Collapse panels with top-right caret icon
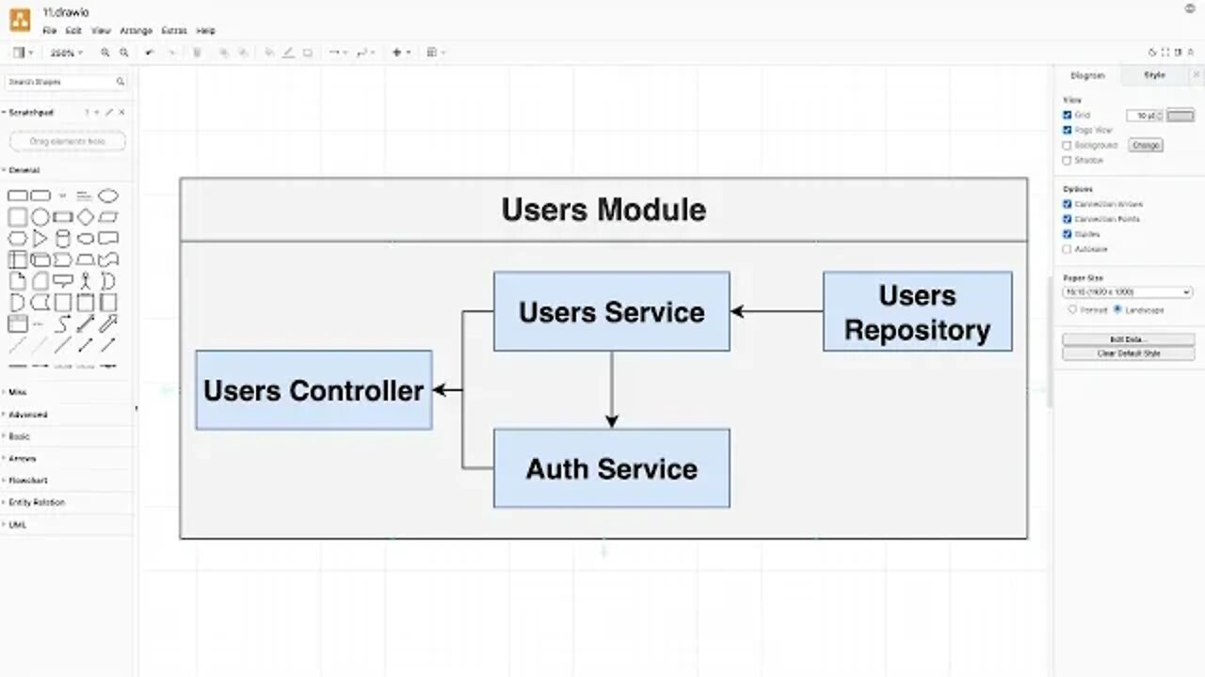This screenshot has width=1205, height=677. [x=1190, y=53]
